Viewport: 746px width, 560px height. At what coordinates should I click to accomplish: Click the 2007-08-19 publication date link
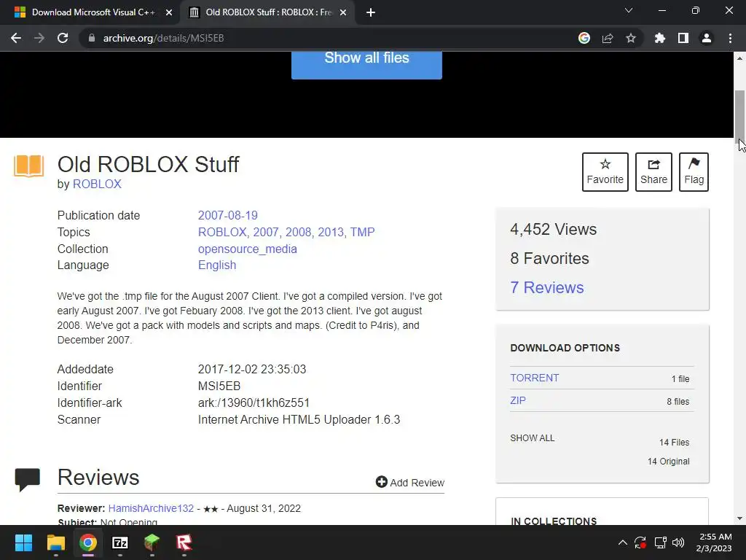tap(228, 215)
